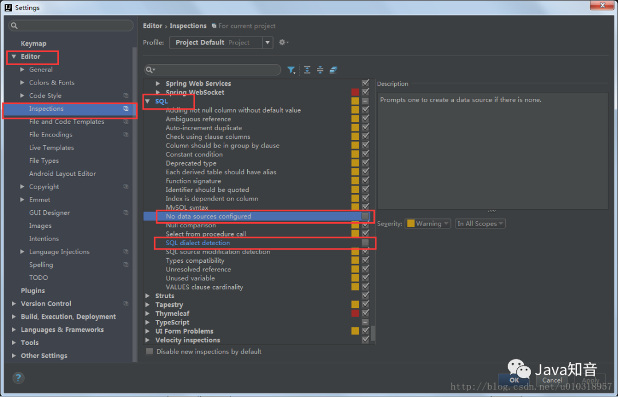Toggle Disable new inspections by default
Viewport: 618px width, 397px height.
(x=149, y=351)
